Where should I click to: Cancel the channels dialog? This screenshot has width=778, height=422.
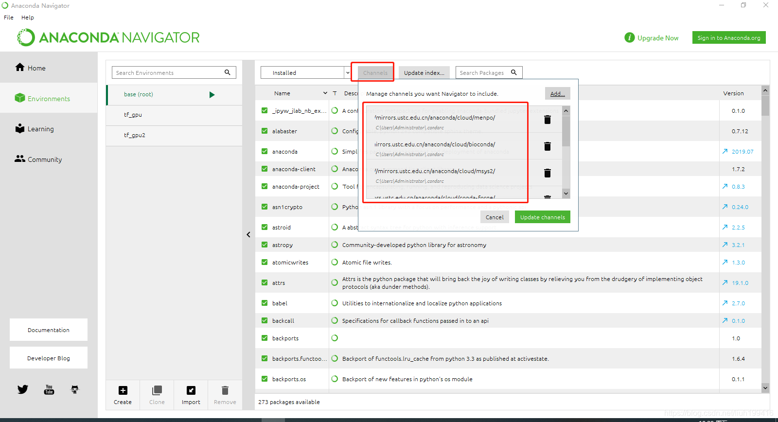495,217
